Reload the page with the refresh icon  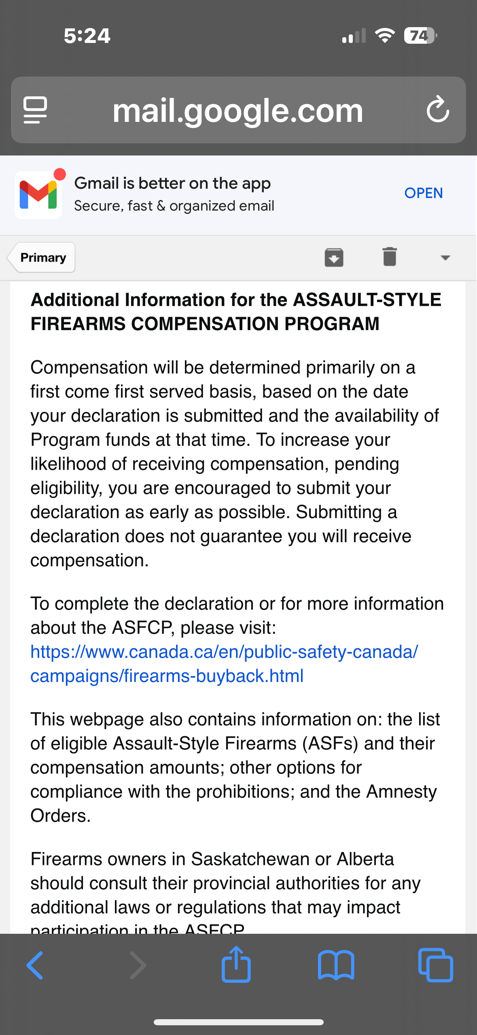438,110
